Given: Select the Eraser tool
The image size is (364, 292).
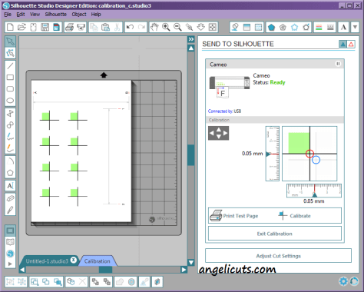Looking at the screenshot, I should point(10,198).
